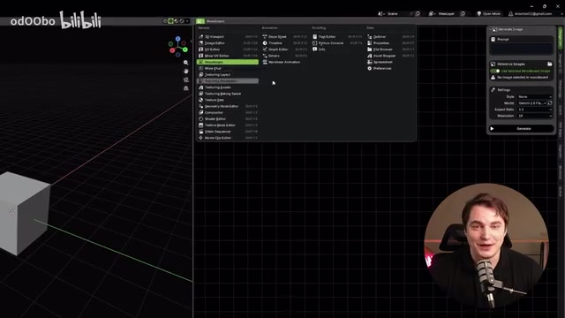Open the Geometry Node Editor entry

(228, 106)
